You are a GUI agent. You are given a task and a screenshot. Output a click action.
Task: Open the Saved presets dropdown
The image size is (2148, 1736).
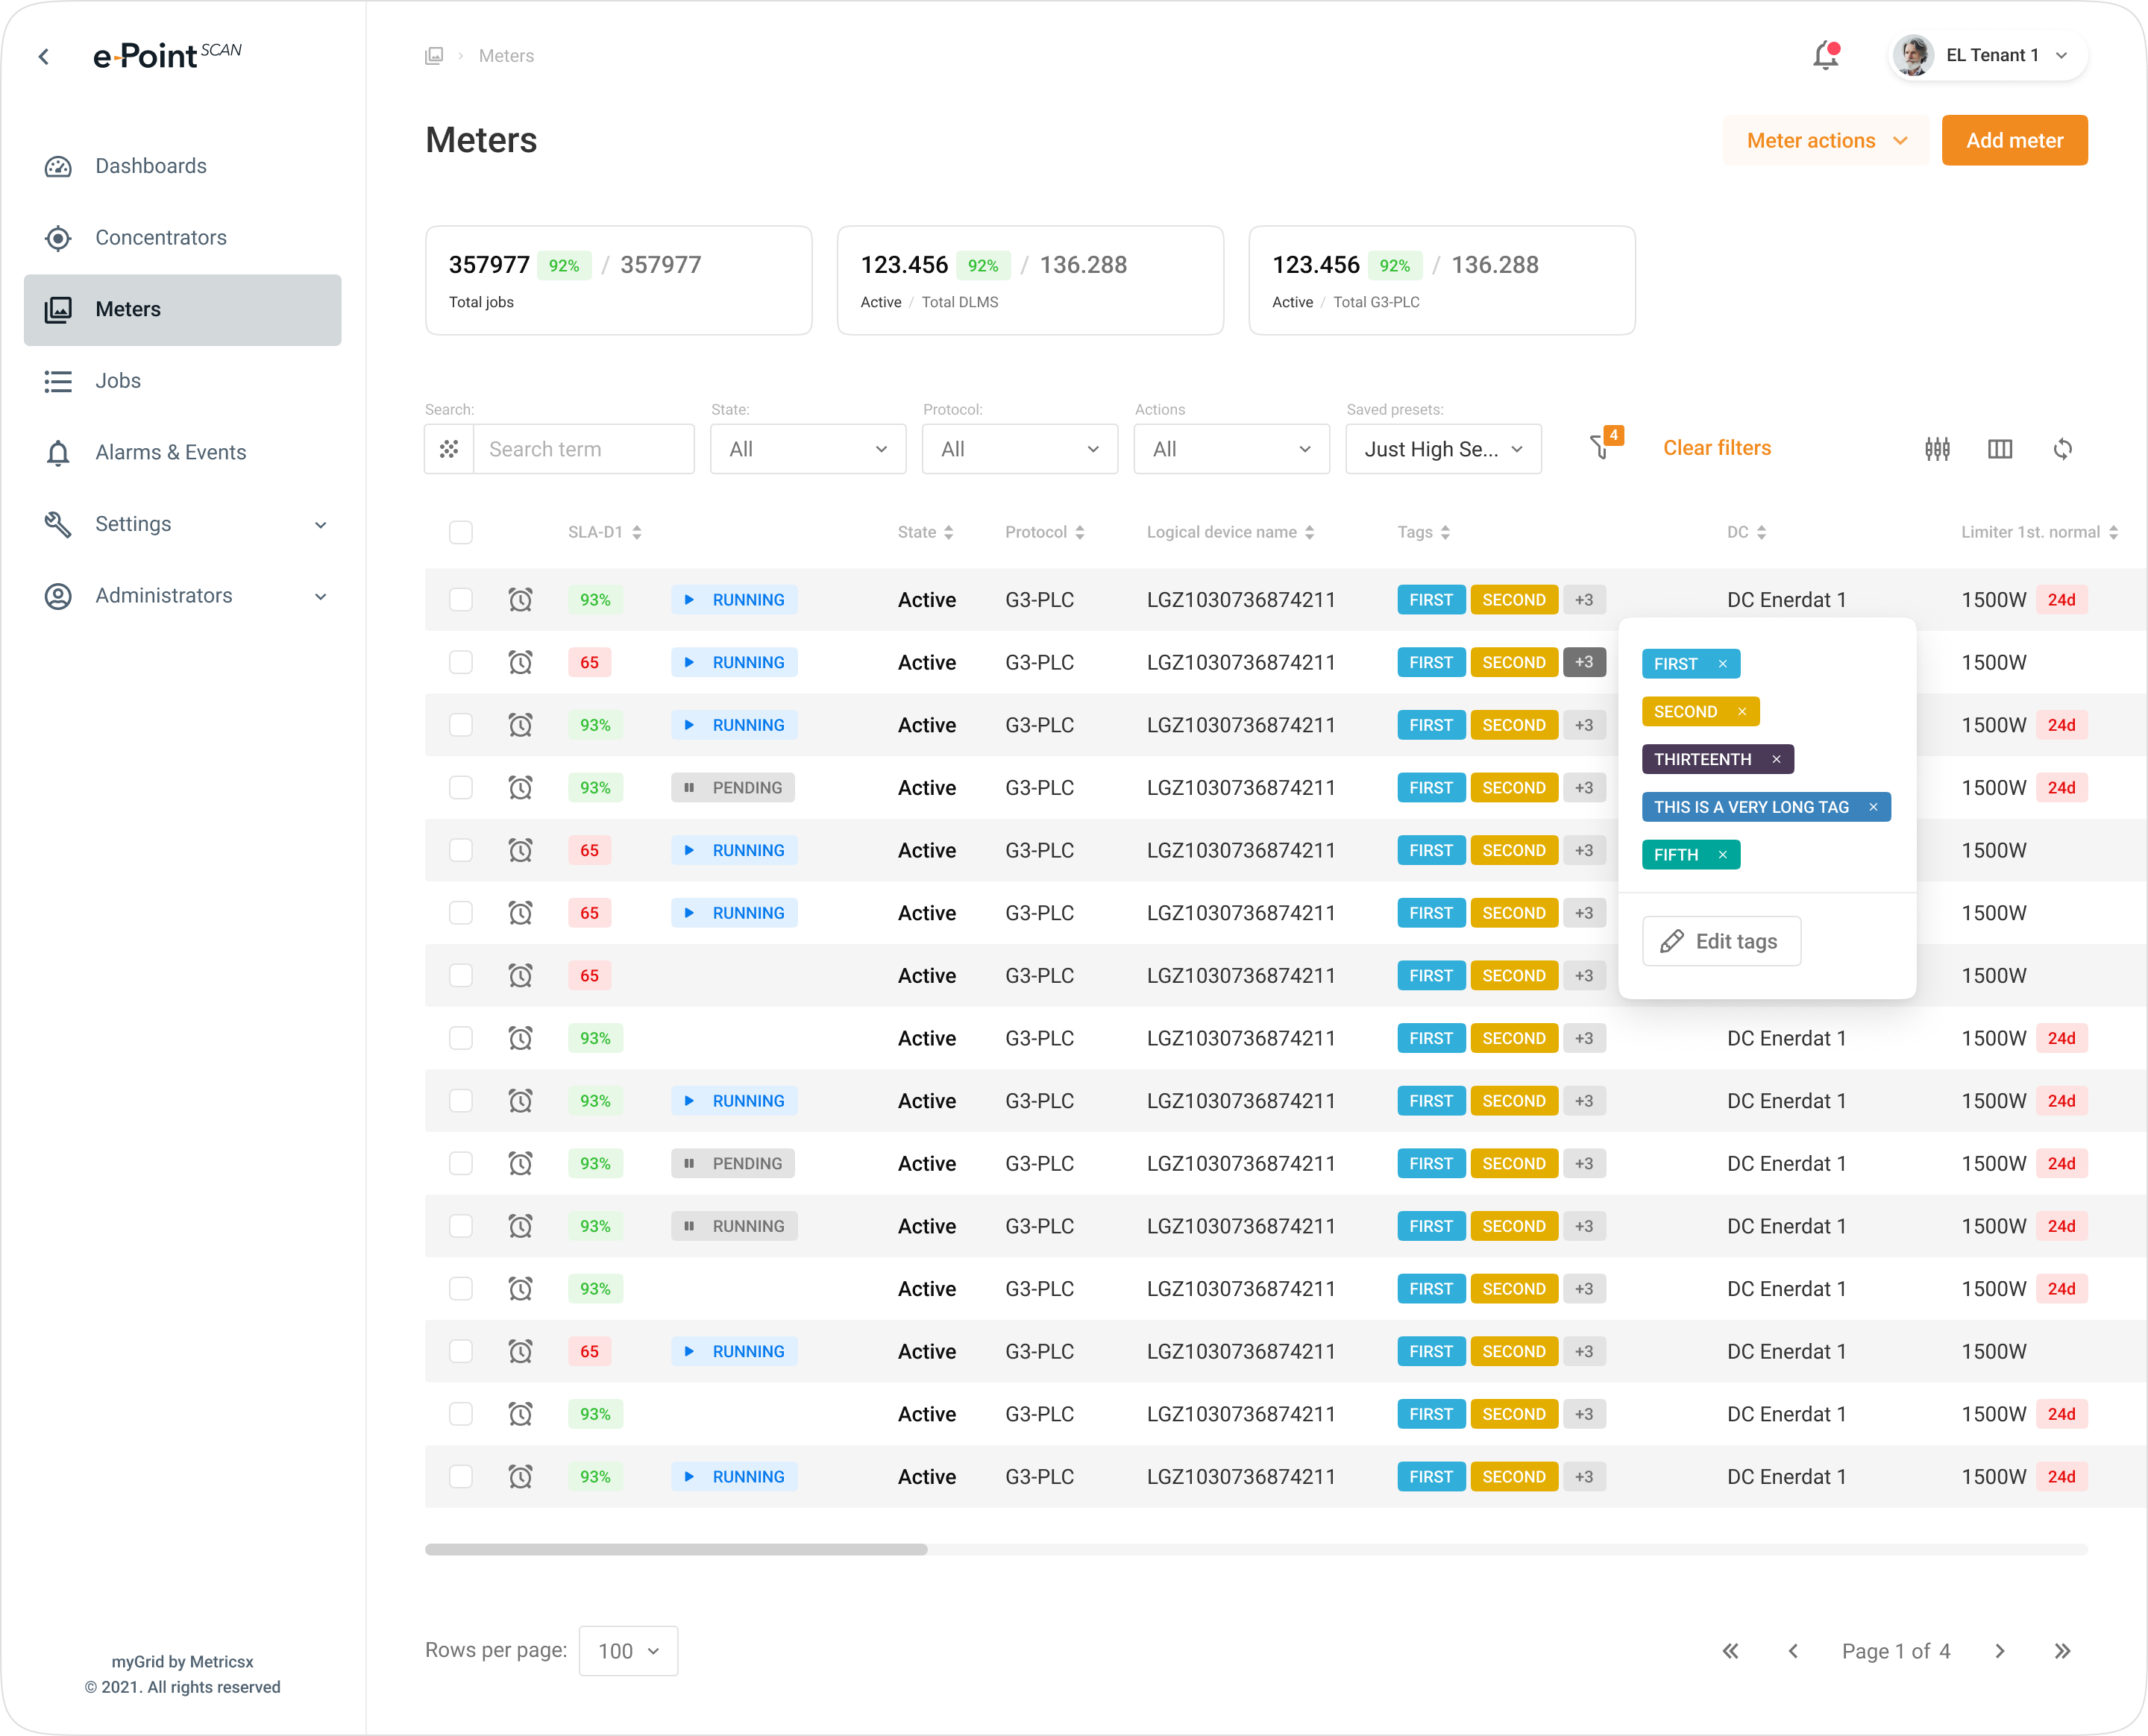point(1443,449)
